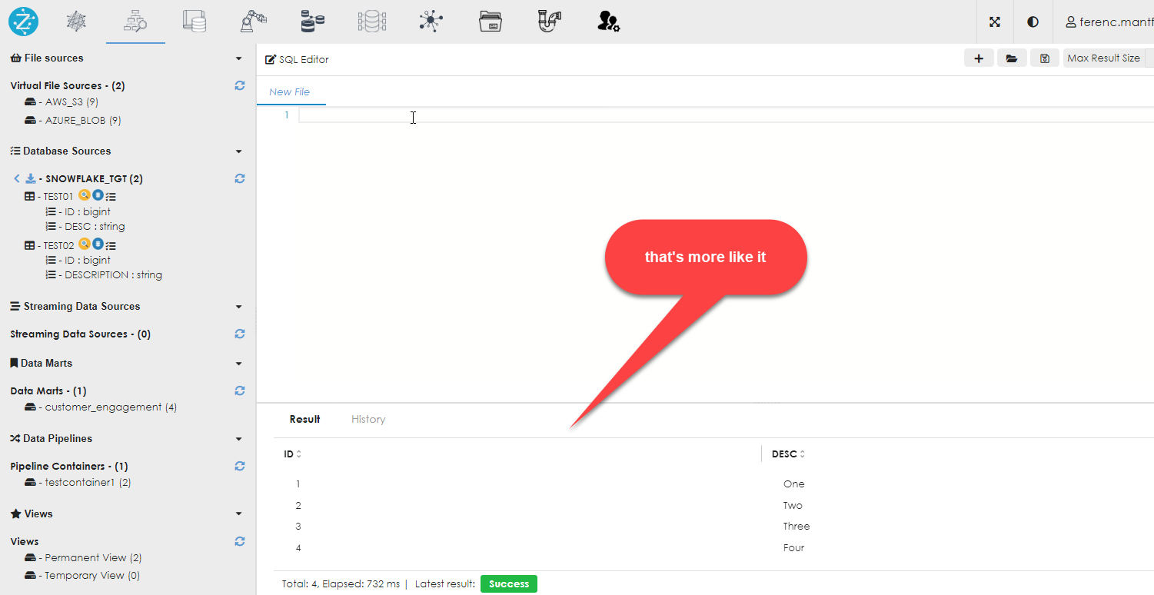The image size is (1154, 595).
Task: Collapse the Streaming Data Sources section
Action: click(x=239, y=307)
